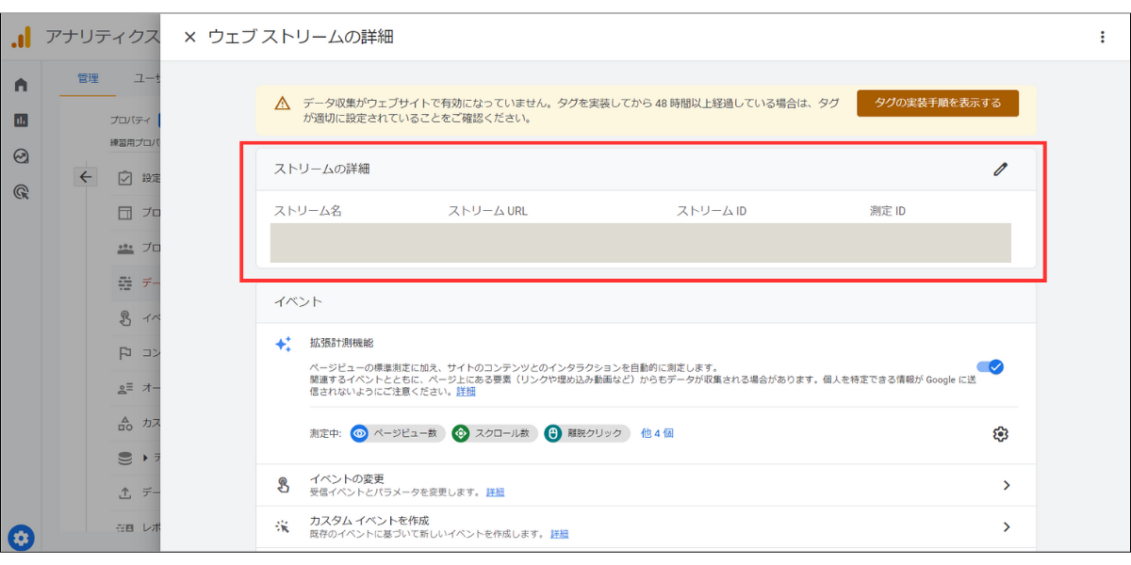Click the custom definitions shapes icon
The height and width of the screenshot is (565, 1131).
pyautogui.click(x=124, y=423)
